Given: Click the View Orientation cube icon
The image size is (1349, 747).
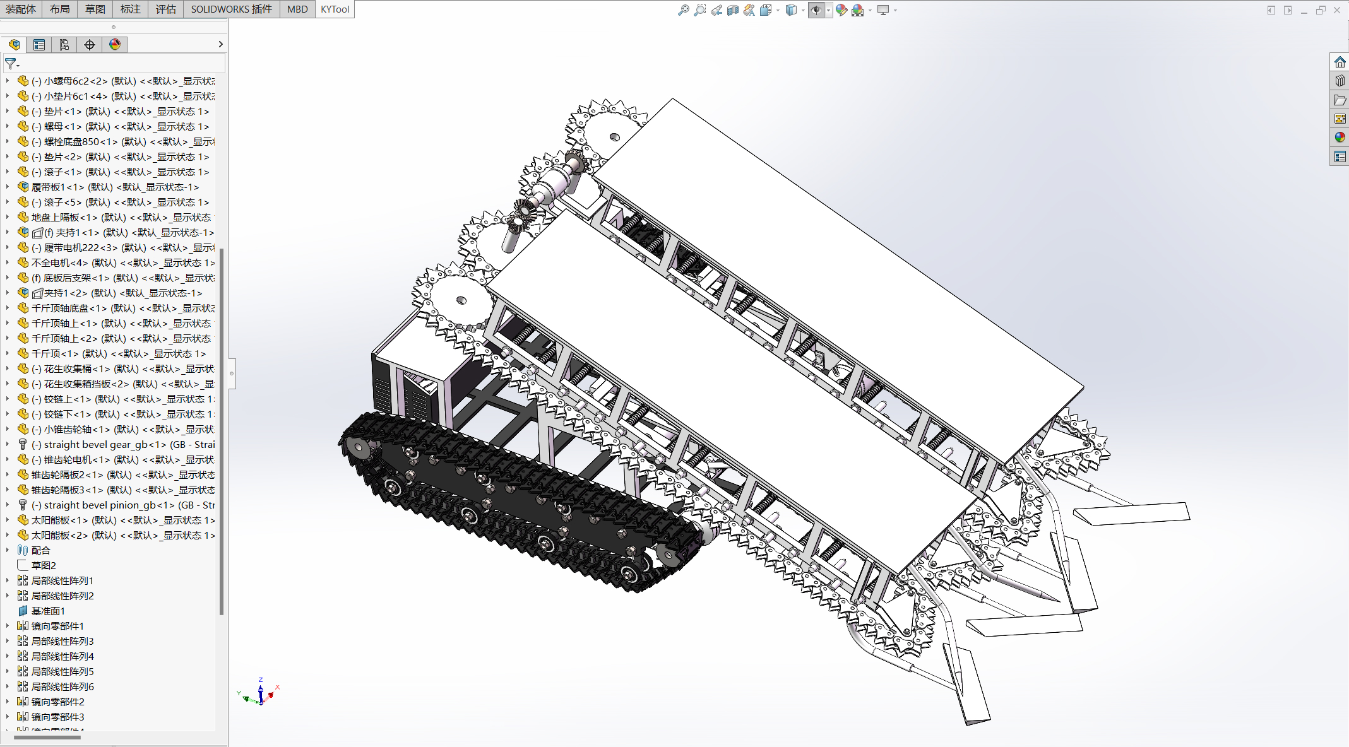Looking at the screenshot, I should coord(766,10).
